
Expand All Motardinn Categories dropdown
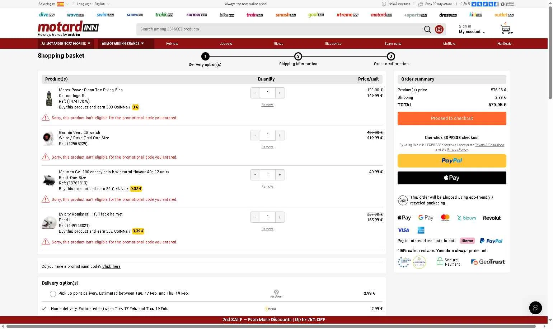point(66,44)
